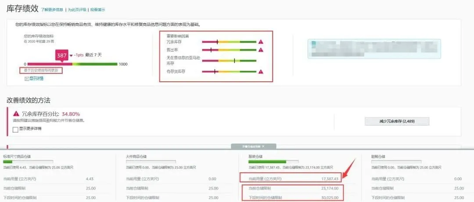Click the down arrow next to -1pts
This screenshot has width=474, height=202.
coord(71,56)
